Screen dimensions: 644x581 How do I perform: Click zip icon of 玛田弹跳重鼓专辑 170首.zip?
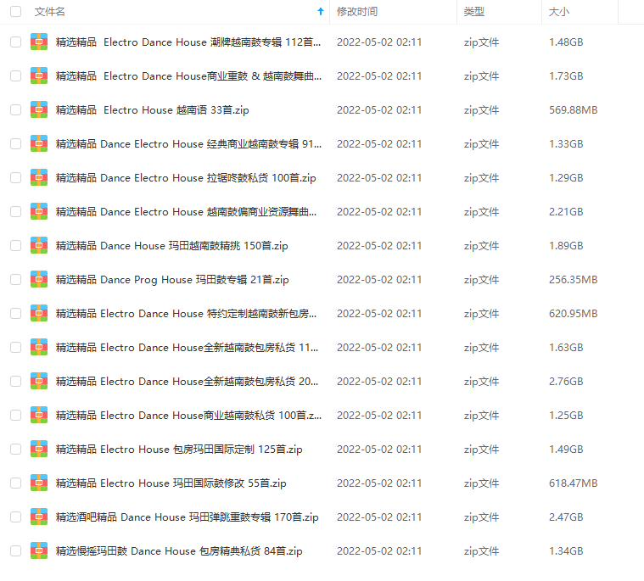point(39,517)
